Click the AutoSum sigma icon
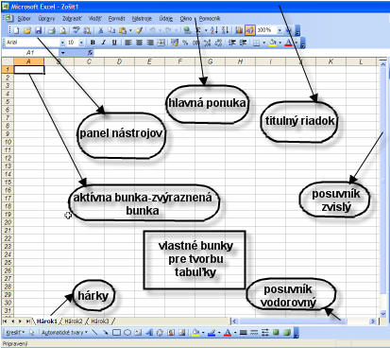This screenshot has height=348, width=390. (198, 30)
